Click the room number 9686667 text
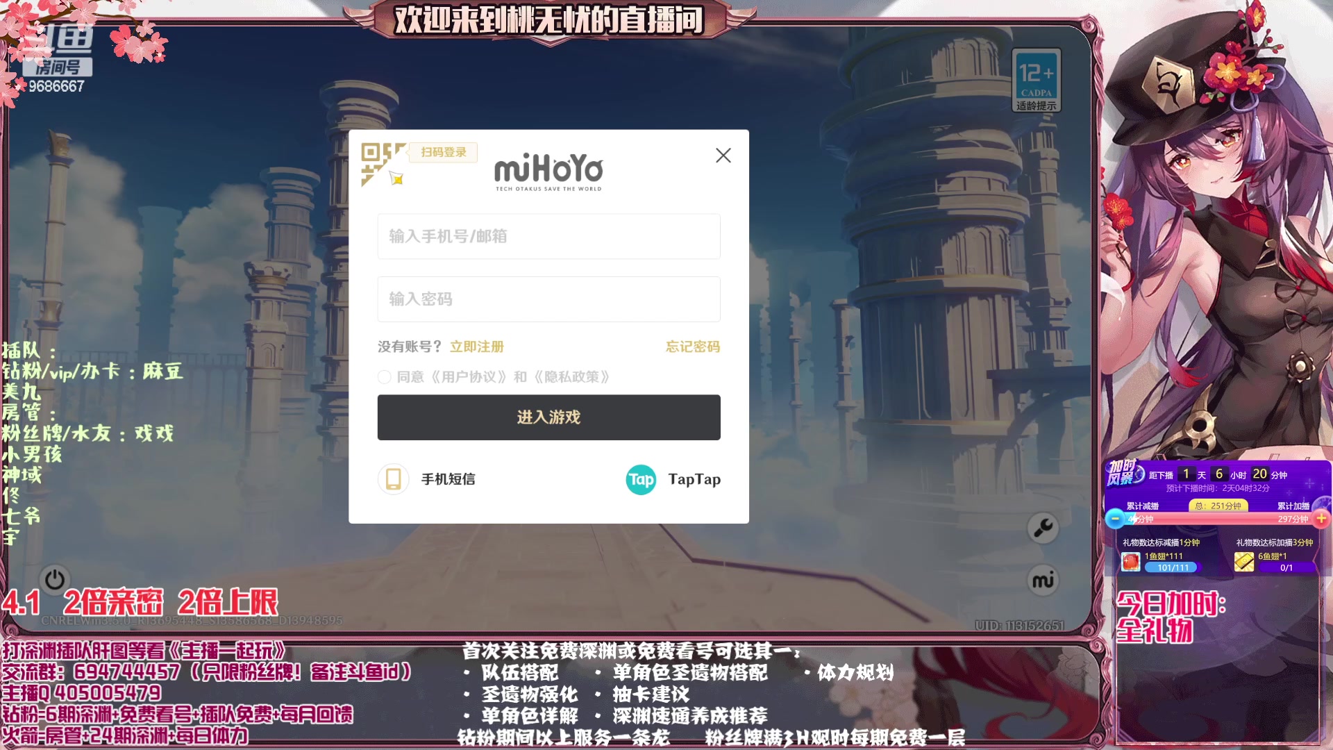The height and width of the screenshot is (750, 1333). click(x=56, y=86)
